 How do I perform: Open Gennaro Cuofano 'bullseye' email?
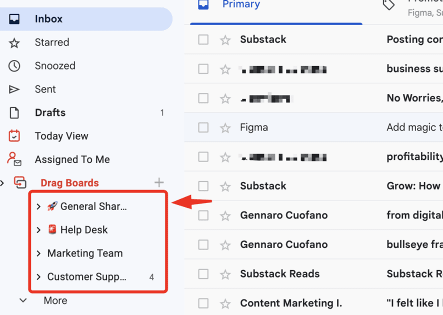click(313, 244)
